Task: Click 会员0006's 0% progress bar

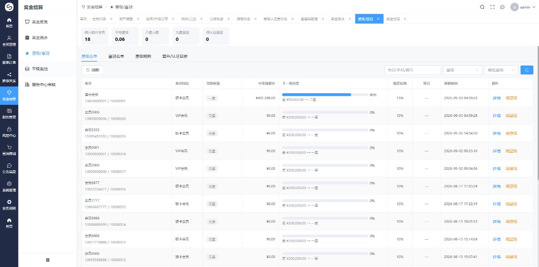Action: click(x=325, y=112)
